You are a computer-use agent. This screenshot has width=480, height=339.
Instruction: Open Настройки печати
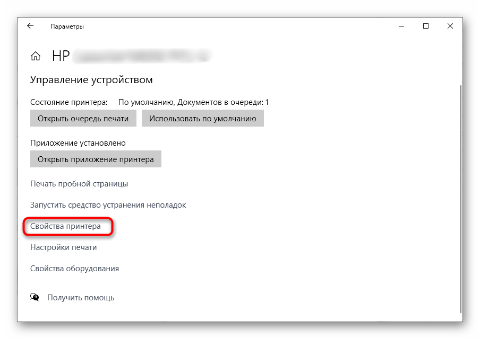(63, 247)
